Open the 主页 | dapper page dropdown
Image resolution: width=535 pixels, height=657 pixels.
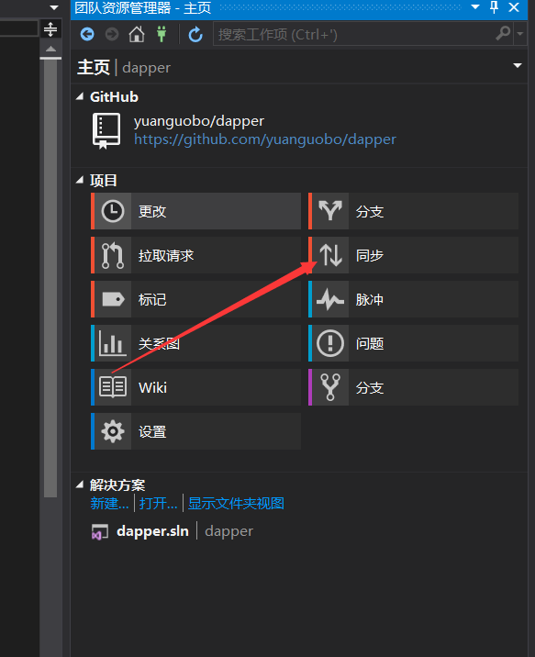[x=518, y=65]
